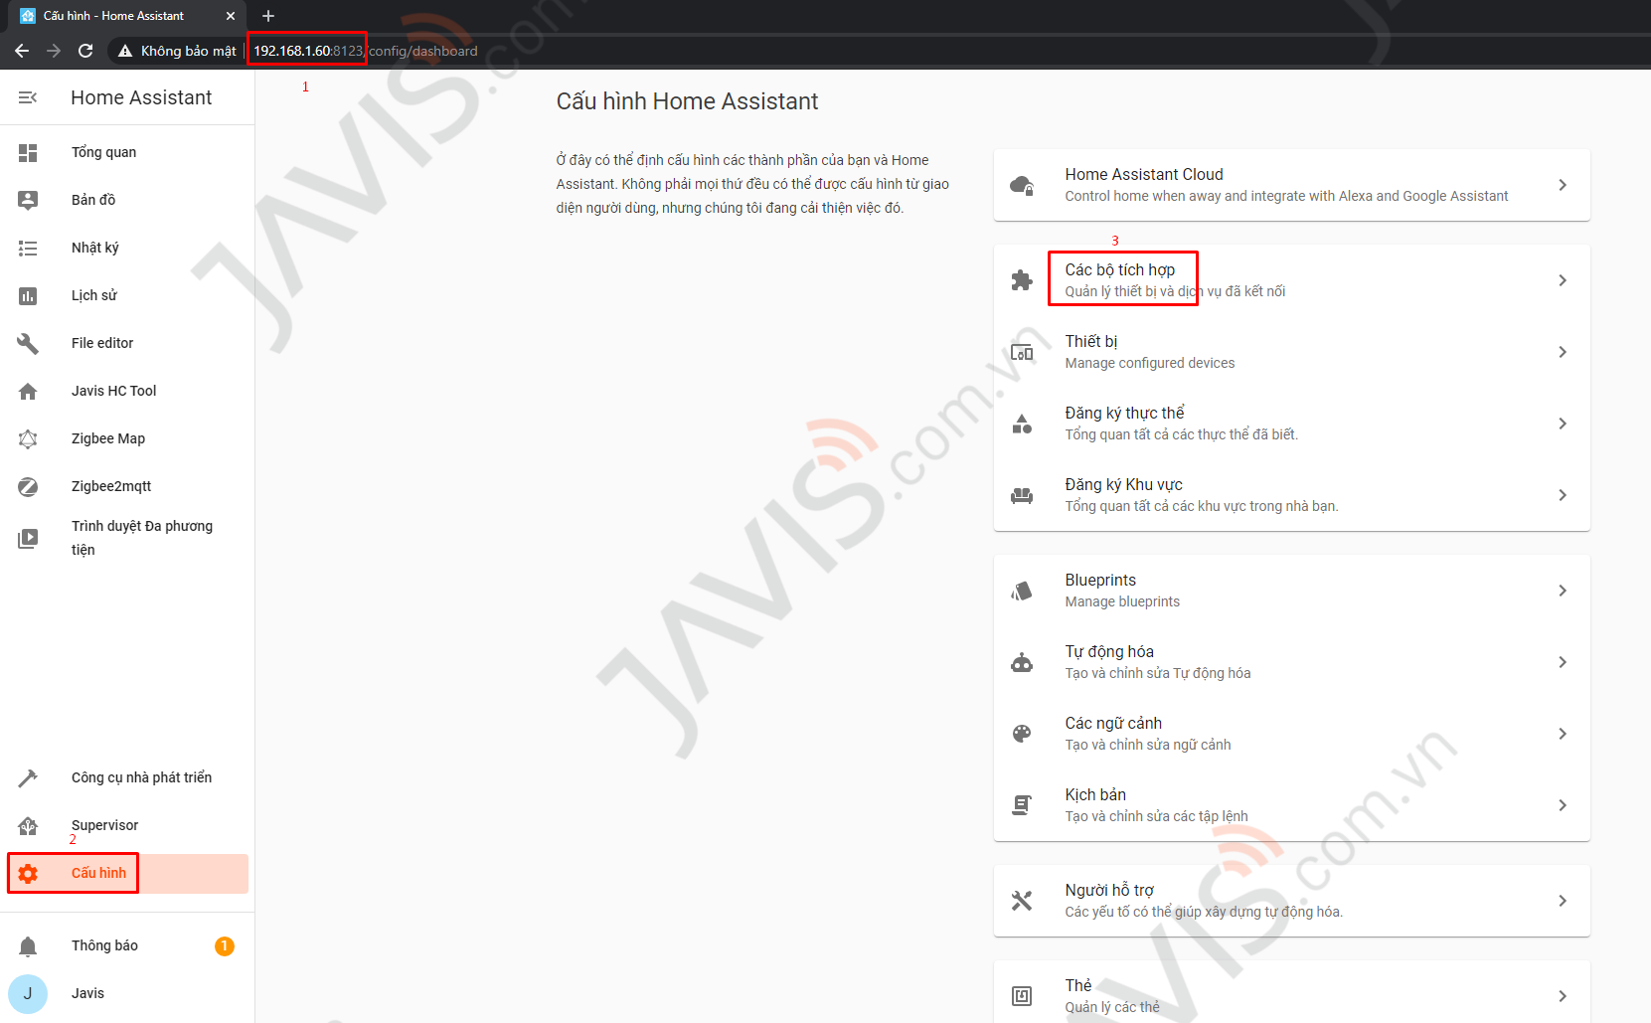
Task: Select Thông báo in the sidebar
Action: (x=127, y=945)
